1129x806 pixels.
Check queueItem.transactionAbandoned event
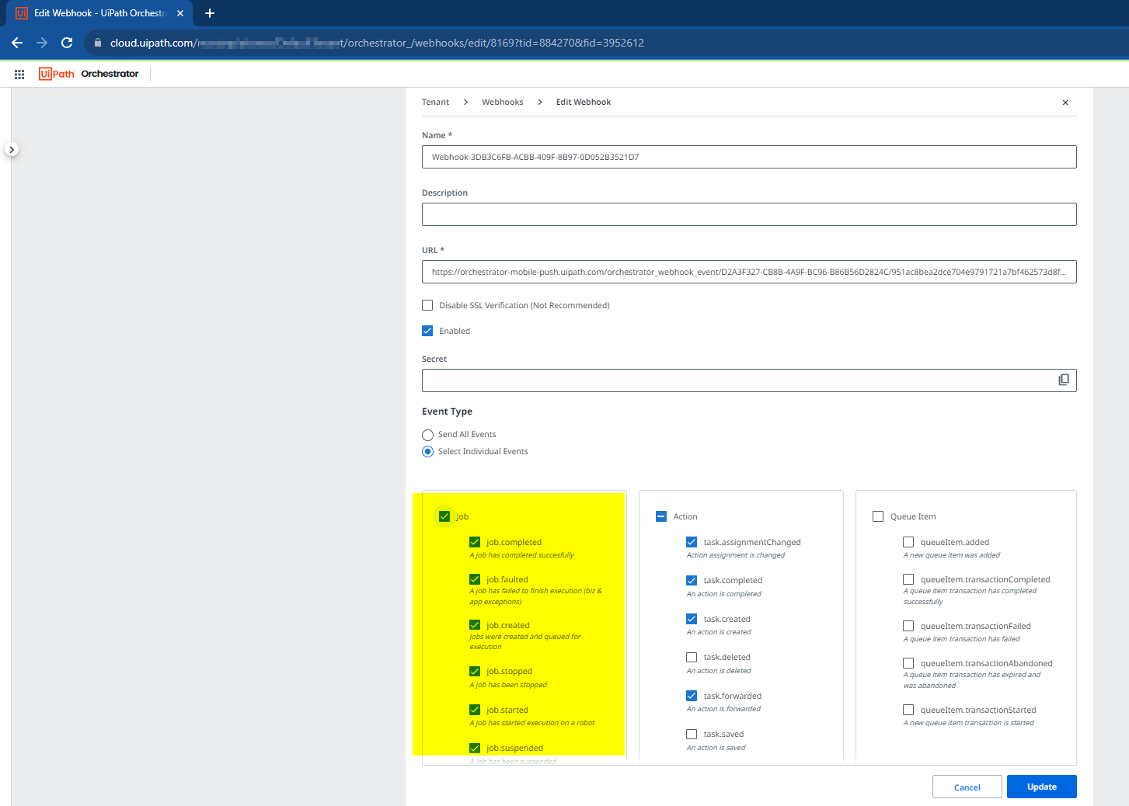click(908, 663)
